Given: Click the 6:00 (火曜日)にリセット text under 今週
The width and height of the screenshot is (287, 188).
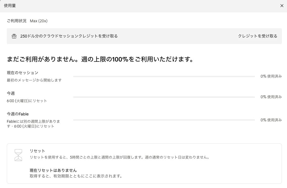Looking at the screenshot, I should (x=27, y=101).
